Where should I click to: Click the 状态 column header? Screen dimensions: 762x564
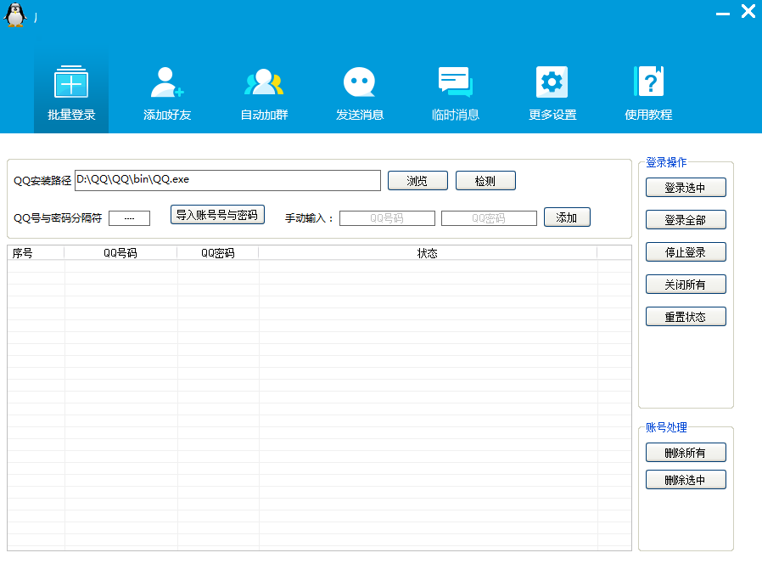[x=428, y=253]
